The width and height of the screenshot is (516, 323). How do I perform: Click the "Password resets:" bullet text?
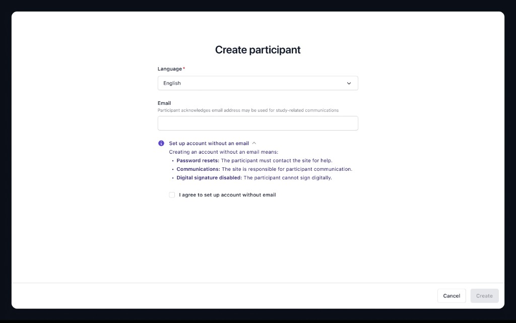point(198,161)
